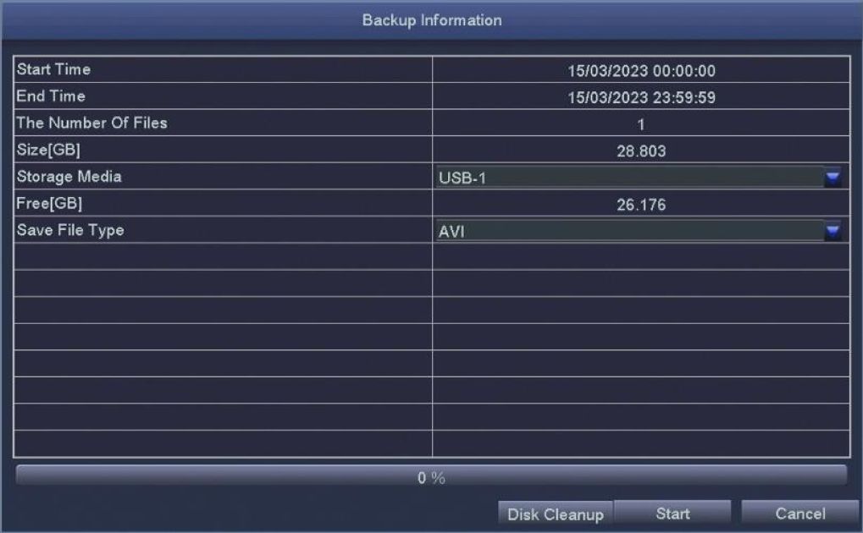Click the 0 % progress text
The width and height of the screenshot is (863, 533).
click(x=431, y=478)
